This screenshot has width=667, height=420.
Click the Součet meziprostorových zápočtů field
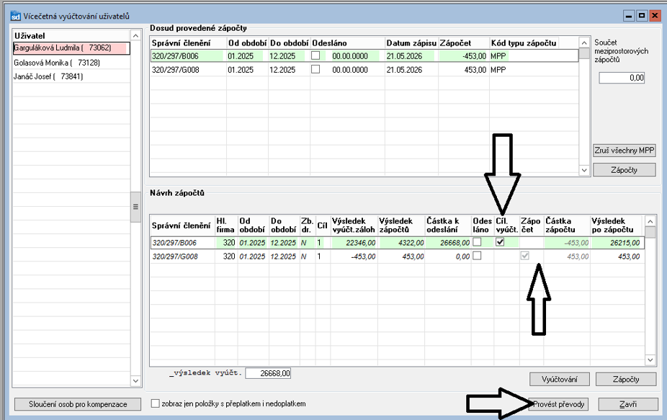click(622, 78)
